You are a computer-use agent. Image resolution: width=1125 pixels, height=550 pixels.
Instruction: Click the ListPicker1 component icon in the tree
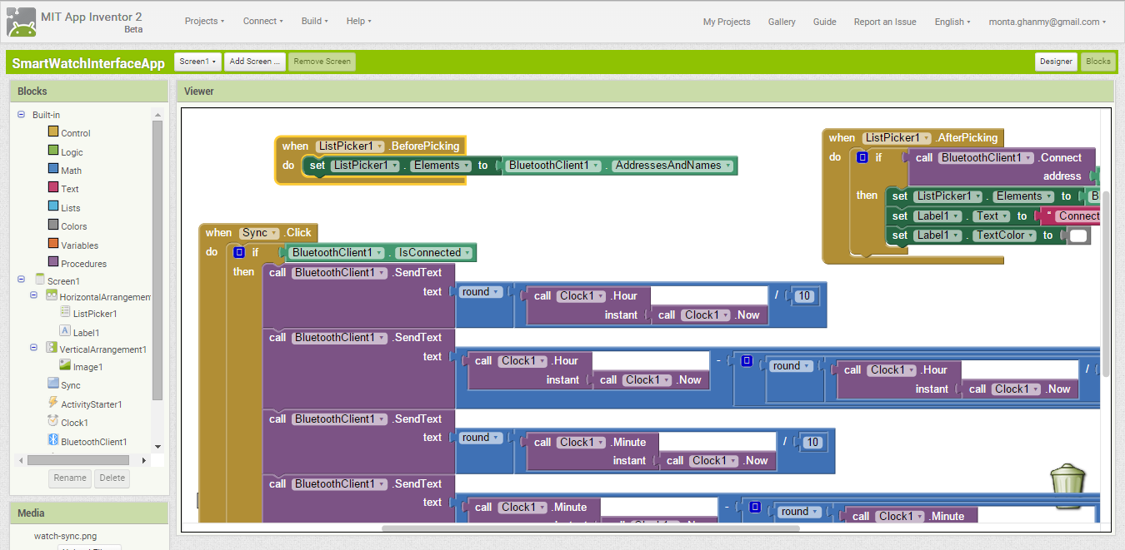[65, 313]
